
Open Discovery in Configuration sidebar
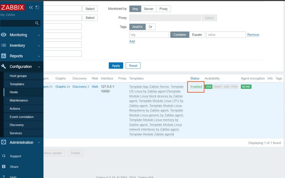tap(16, 125)
